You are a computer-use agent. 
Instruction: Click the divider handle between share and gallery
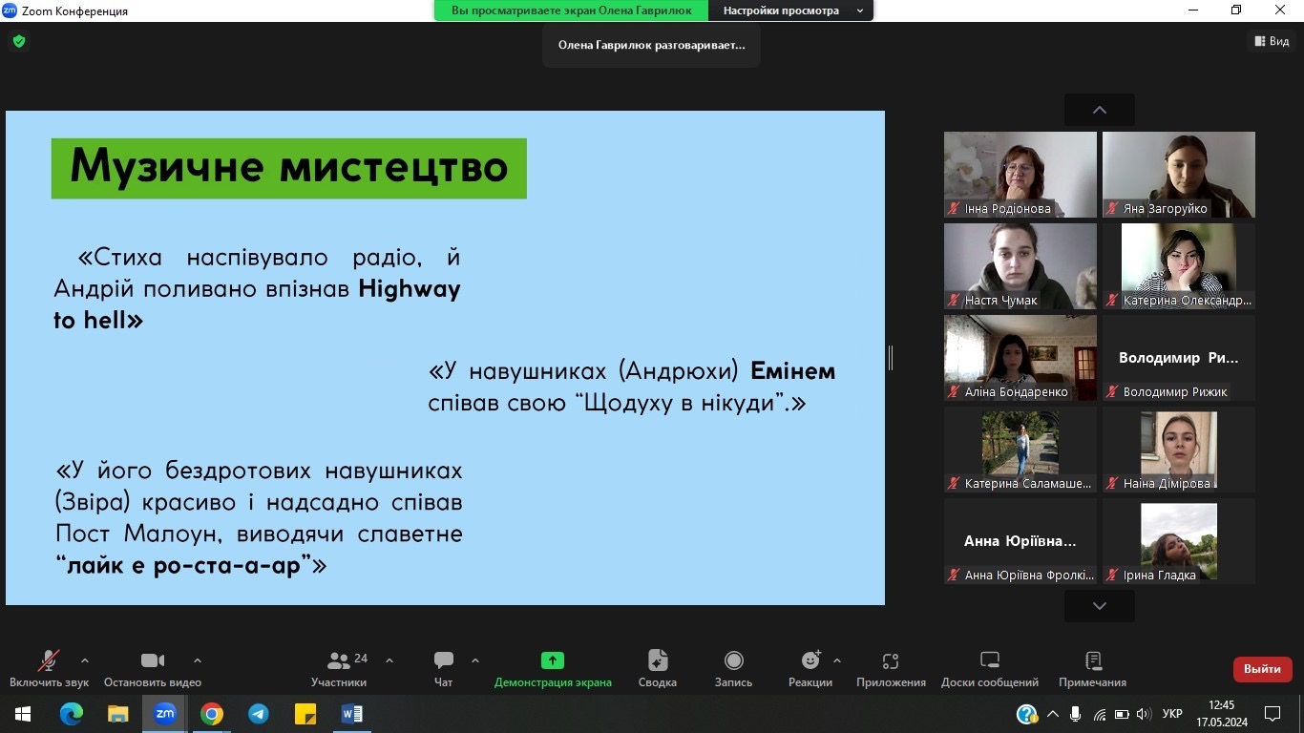pyautogui.click(x=891, y=358)
